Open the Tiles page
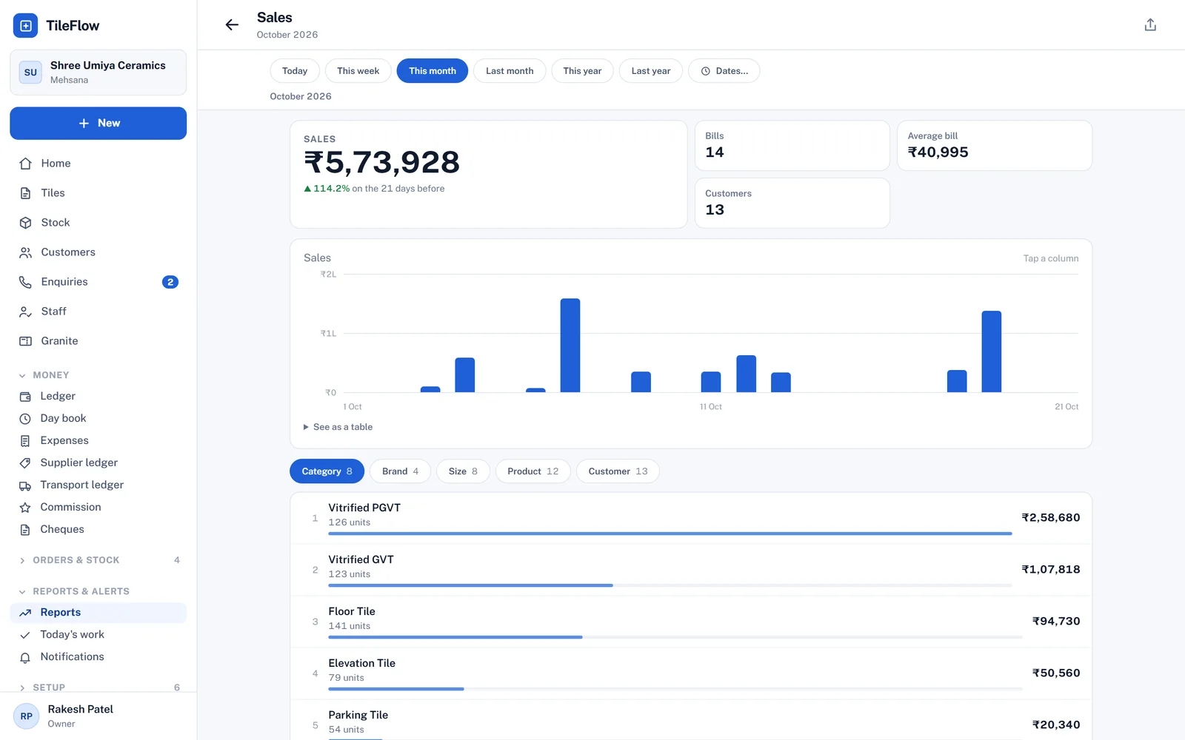The image size is (1185, 740). tap(99, 193)
